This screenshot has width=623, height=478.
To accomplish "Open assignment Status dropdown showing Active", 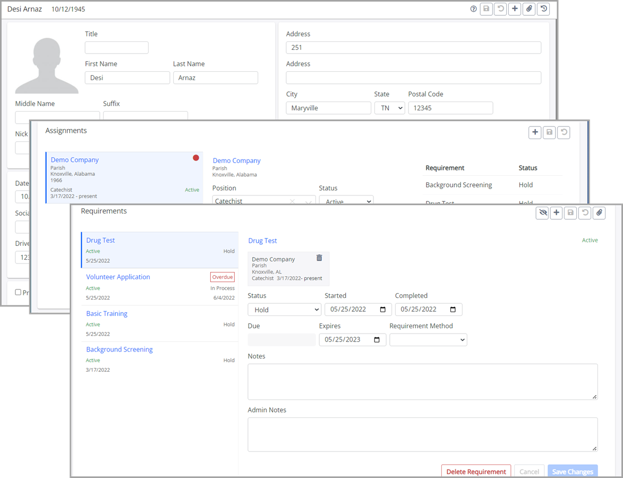I will click(346, 200).
